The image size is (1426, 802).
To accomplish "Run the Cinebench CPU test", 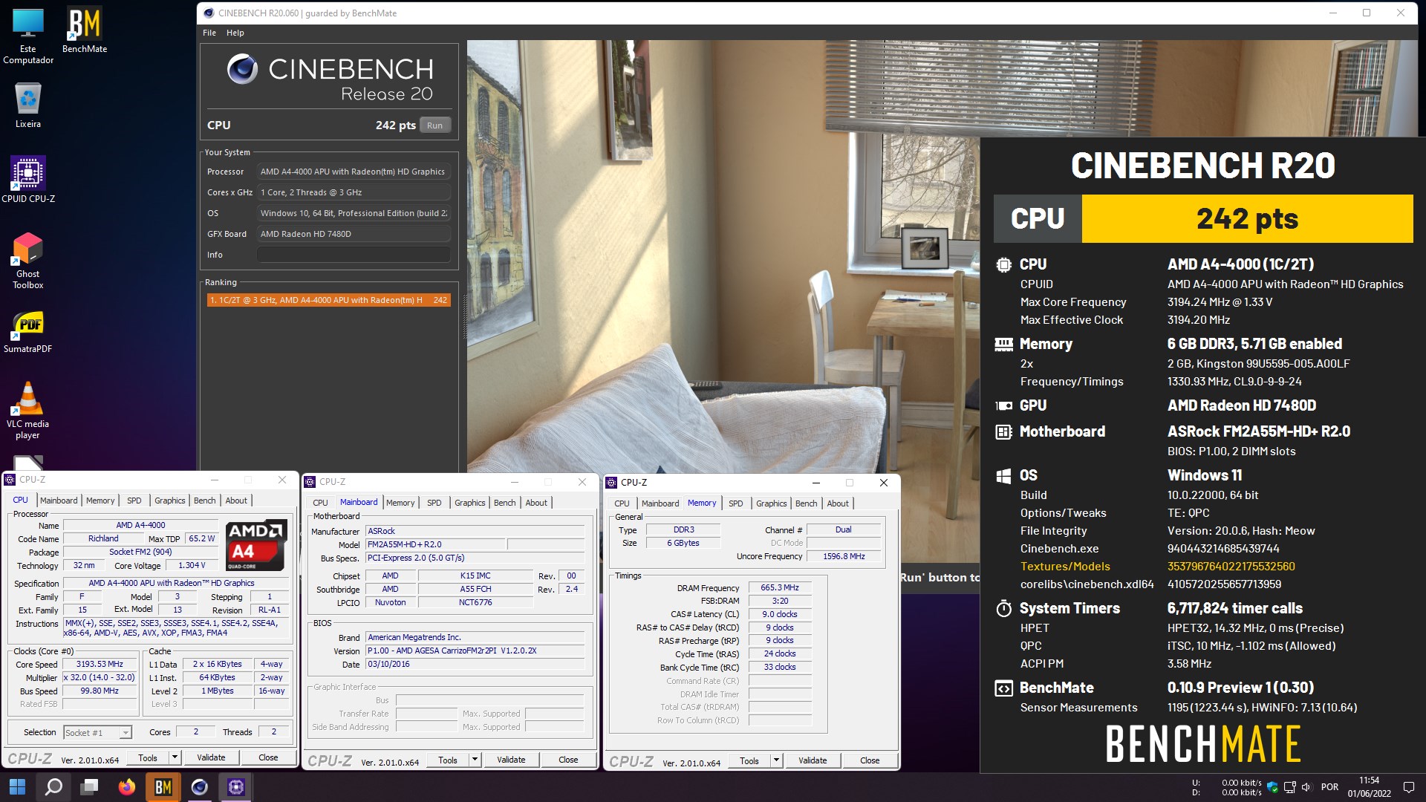I will pyautogui.click(x=434, y=125).
